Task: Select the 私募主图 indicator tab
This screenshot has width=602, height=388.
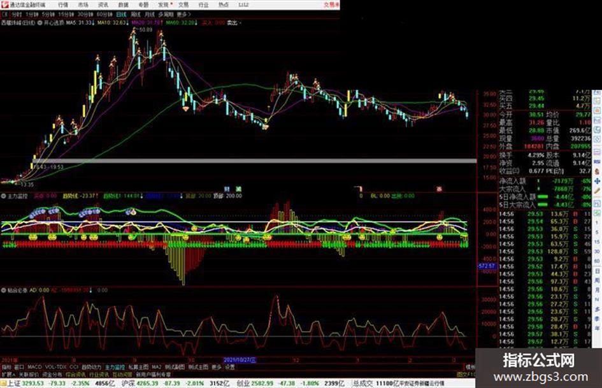Action: tap(138, 367)
